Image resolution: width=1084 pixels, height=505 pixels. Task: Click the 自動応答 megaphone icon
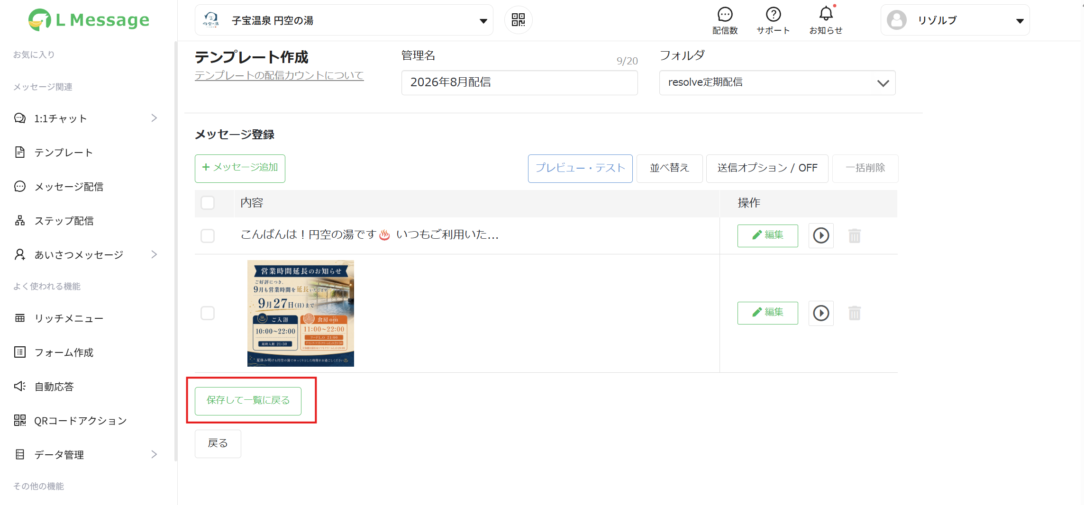(x=20, y=386)
